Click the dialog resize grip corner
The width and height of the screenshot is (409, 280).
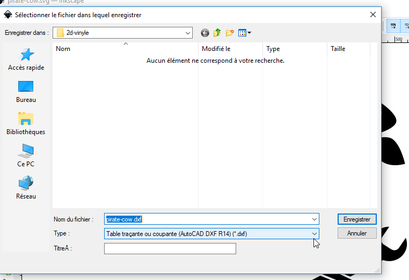pos(377,270)
